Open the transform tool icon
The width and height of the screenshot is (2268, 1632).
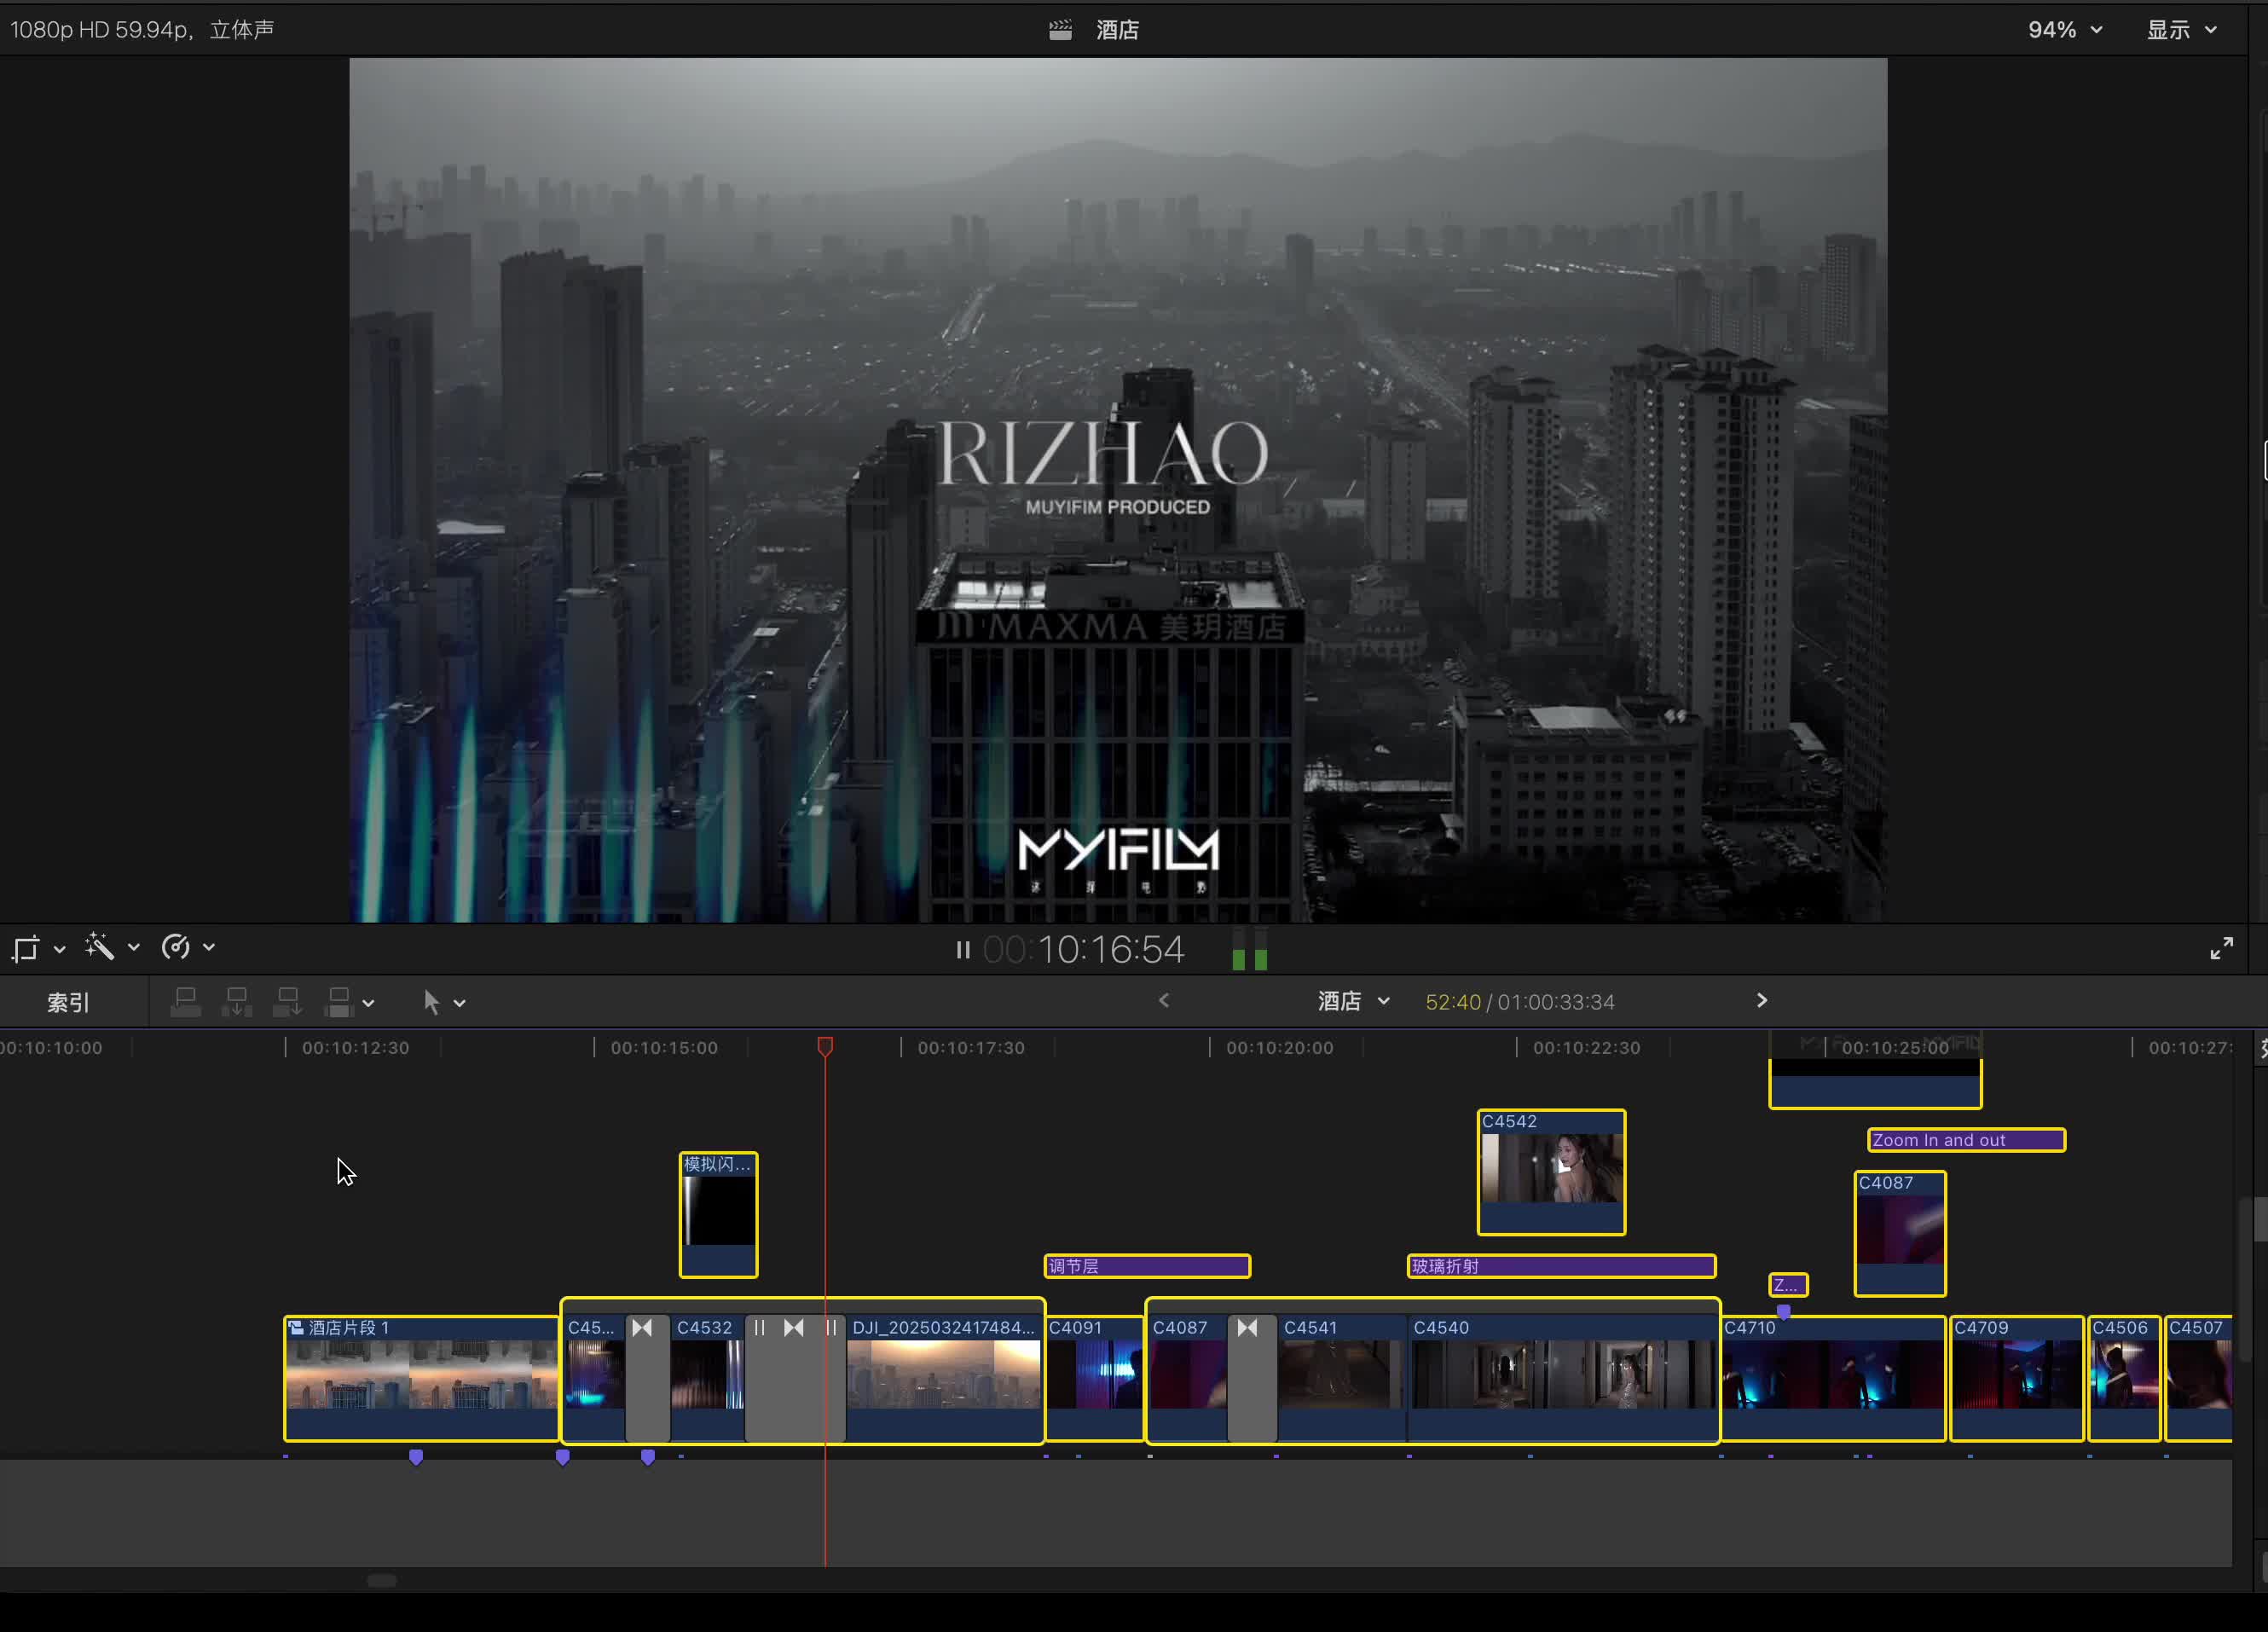[x=25, y=947]
